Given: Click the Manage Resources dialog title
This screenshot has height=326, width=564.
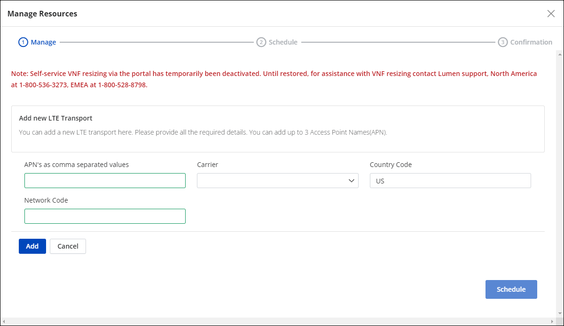Looking at the screenshot, I should [x=42, y=14].
